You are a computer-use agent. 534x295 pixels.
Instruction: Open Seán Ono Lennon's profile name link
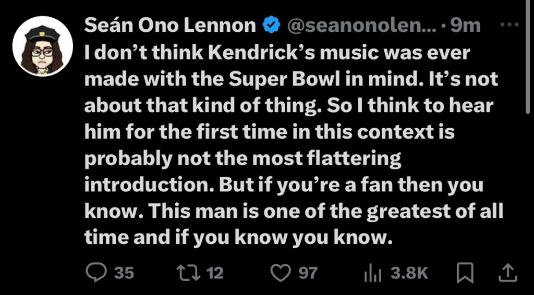[x=170, y=25]
